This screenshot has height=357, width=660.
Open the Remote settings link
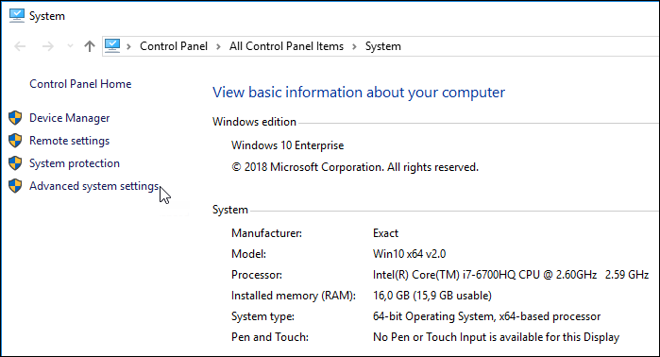[x=70, y=141]
